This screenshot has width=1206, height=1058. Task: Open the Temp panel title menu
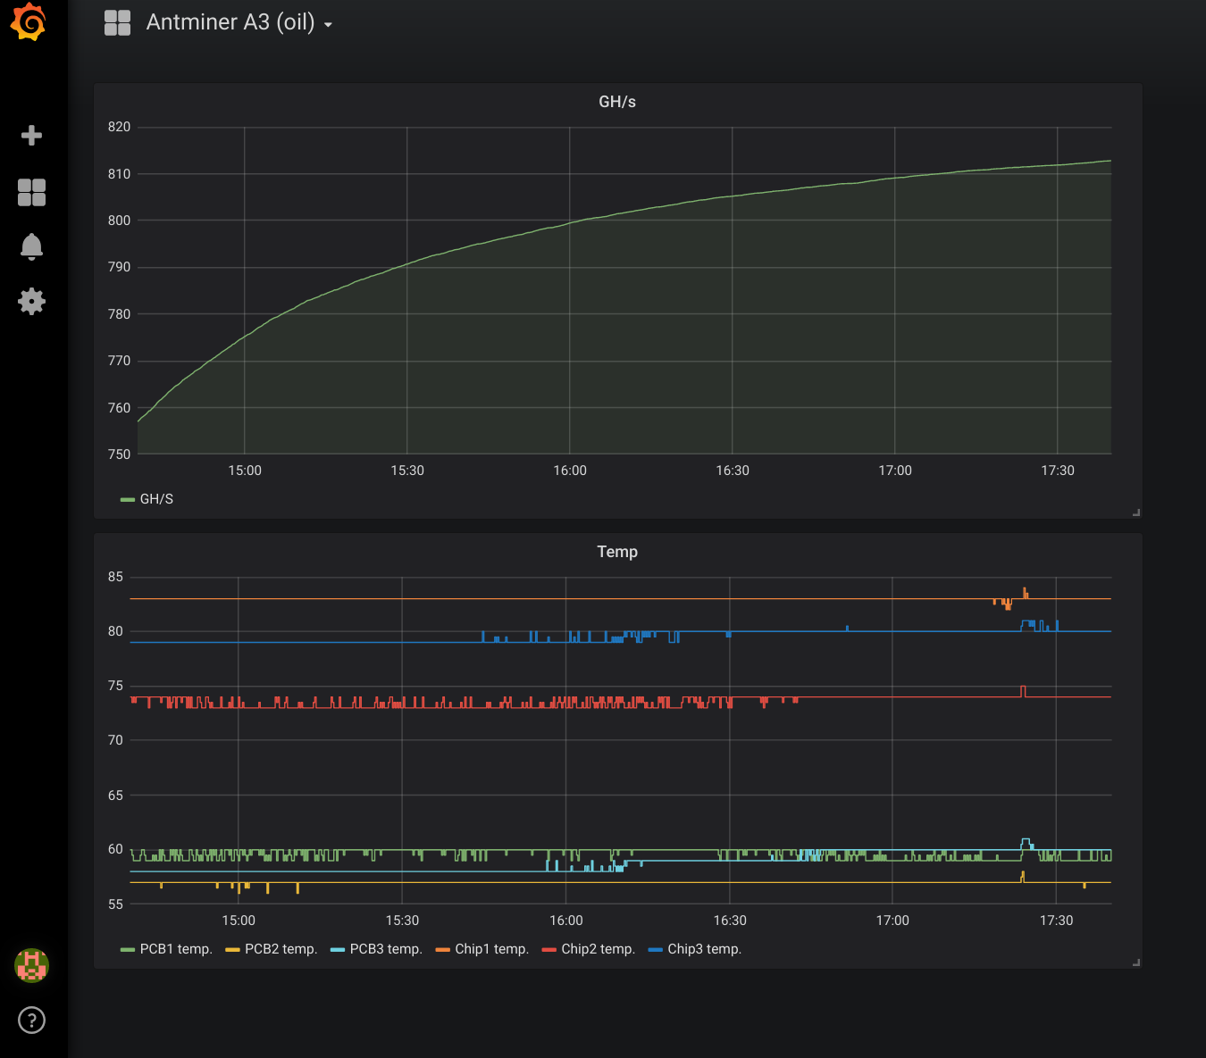click(x=617, y=552)
